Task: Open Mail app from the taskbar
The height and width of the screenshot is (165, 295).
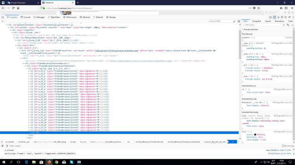Action: point(64,162)
